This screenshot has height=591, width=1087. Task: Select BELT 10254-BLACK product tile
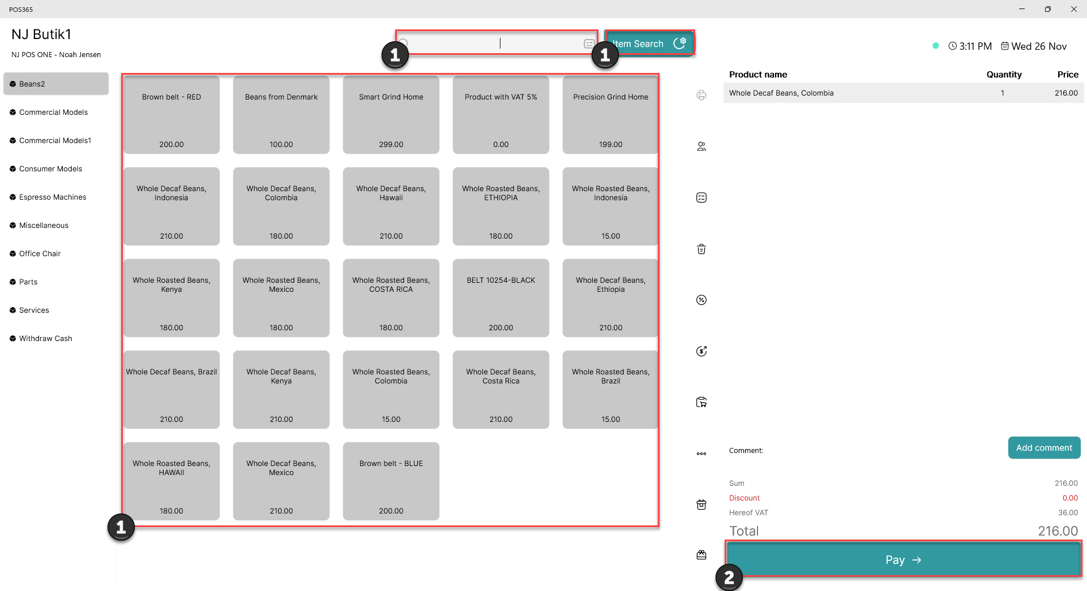coord(501,298)
